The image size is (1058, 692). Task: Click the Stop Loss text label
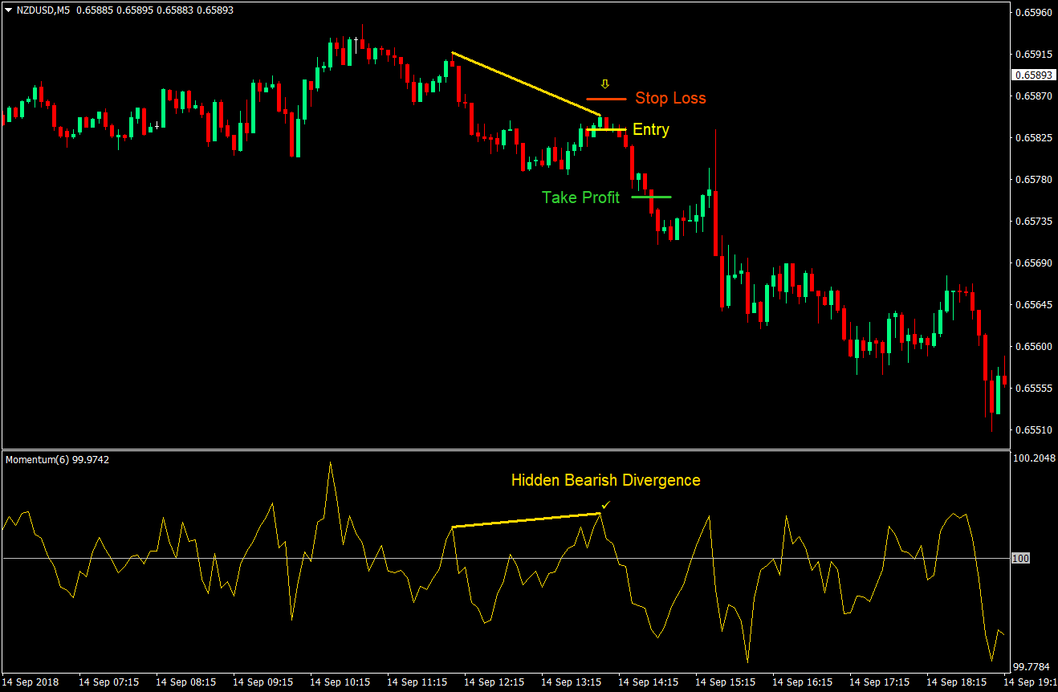point(670,98)
